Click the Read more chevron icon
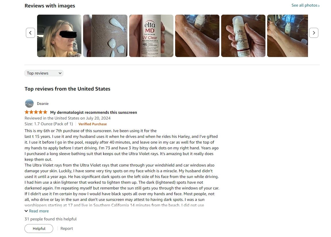This screenshot has width=331, height=237. (x=26, y=211)
